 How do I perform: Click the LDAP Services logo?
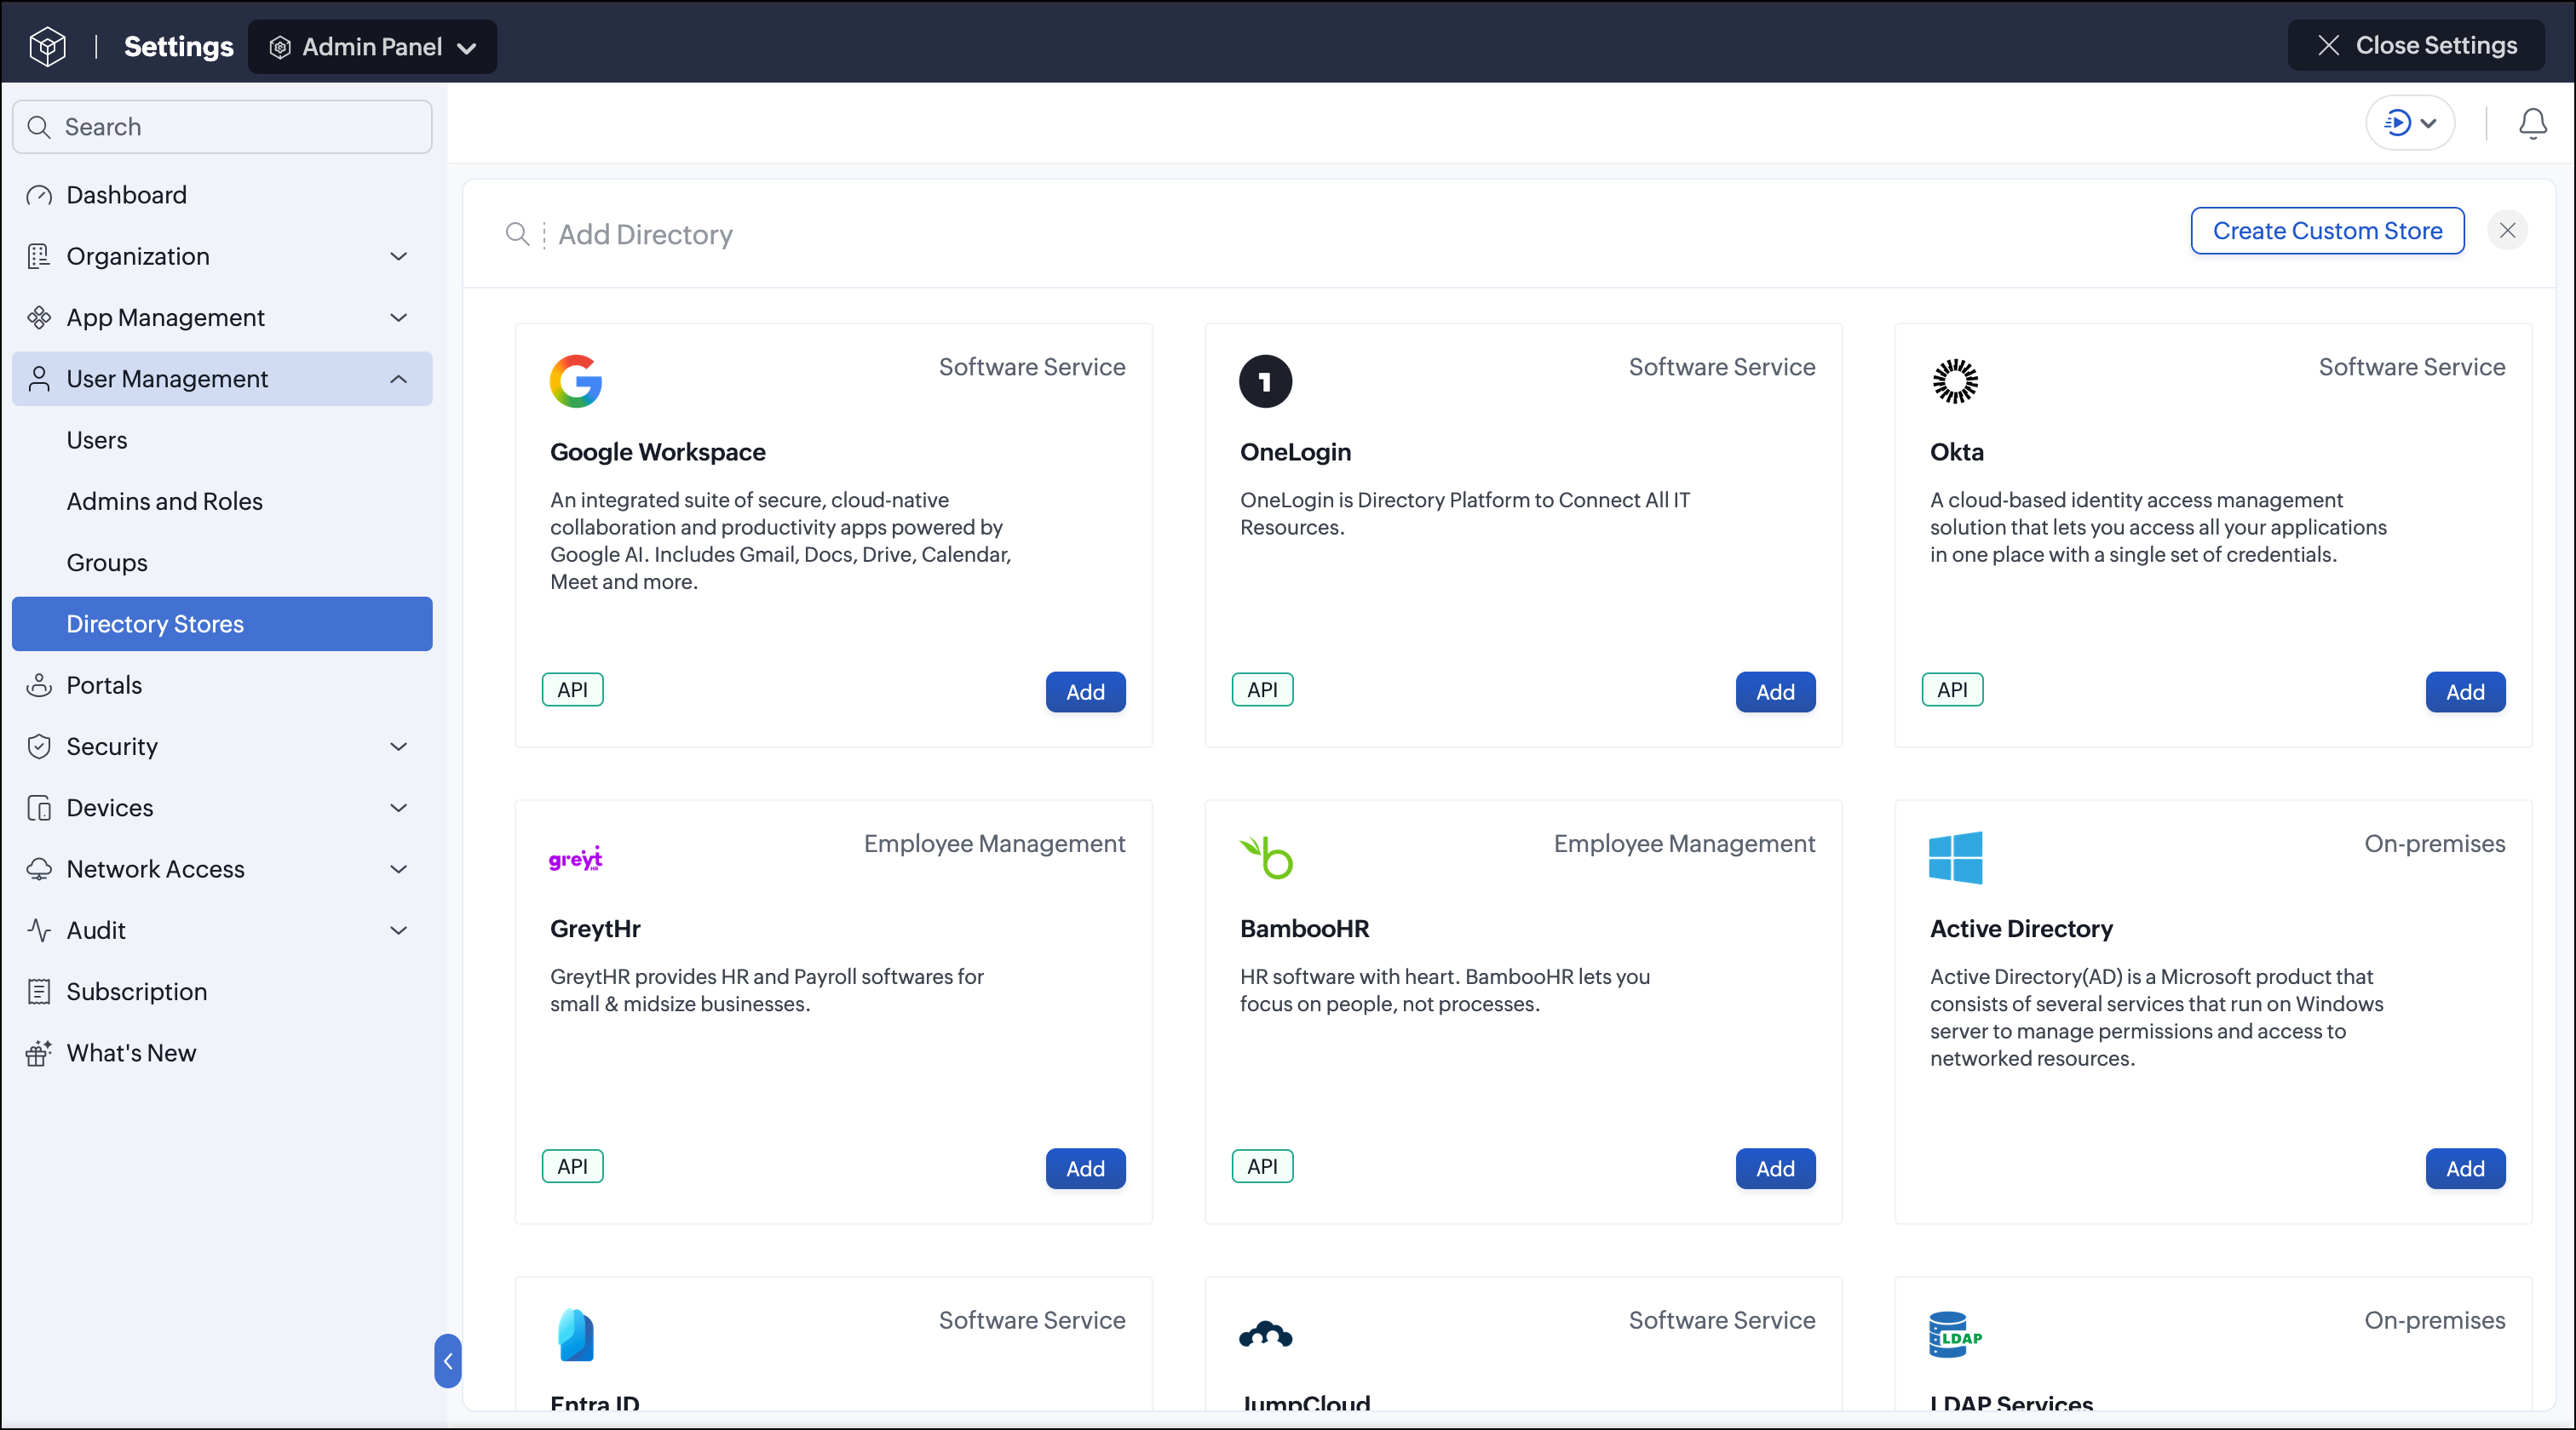pyautogui.click(x=1955, y=1335)
